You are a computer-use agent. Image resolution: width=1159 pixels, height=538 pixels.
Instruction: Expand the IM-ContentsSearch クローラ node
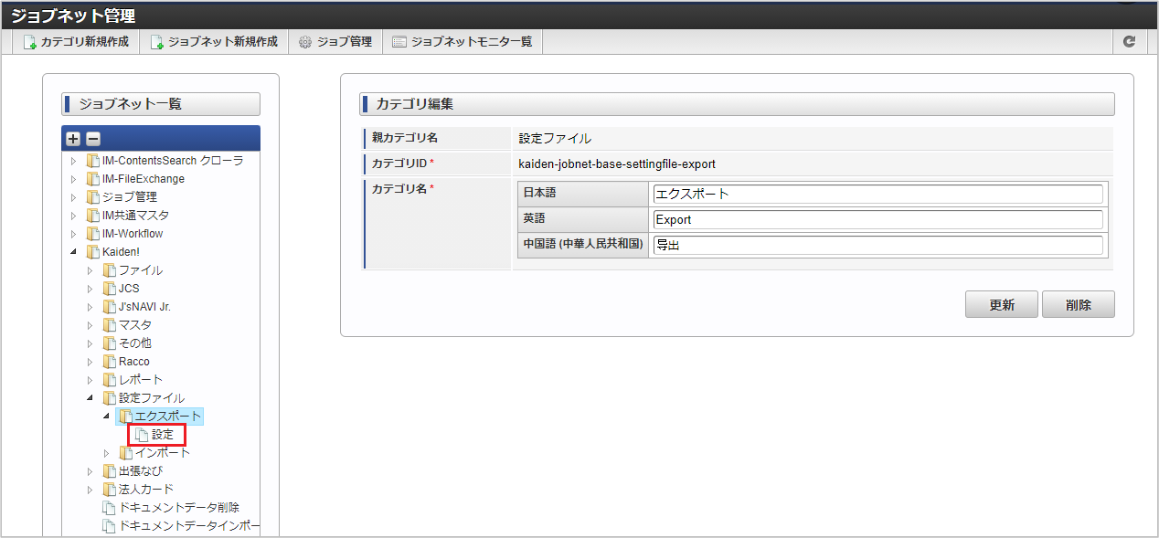74,161
